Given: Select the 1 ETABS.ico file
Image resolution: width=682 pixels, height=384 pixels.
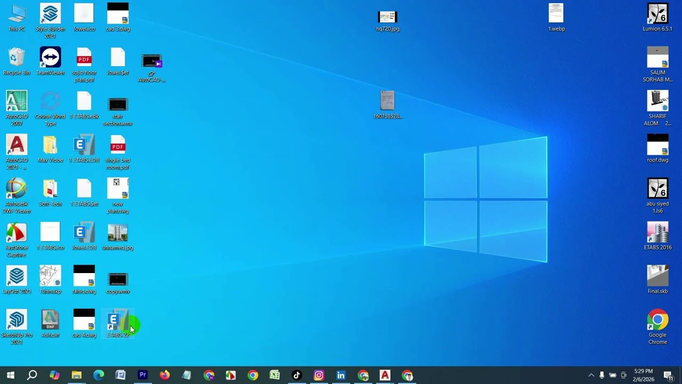Looking at the screenshot, I should [50, 236].
